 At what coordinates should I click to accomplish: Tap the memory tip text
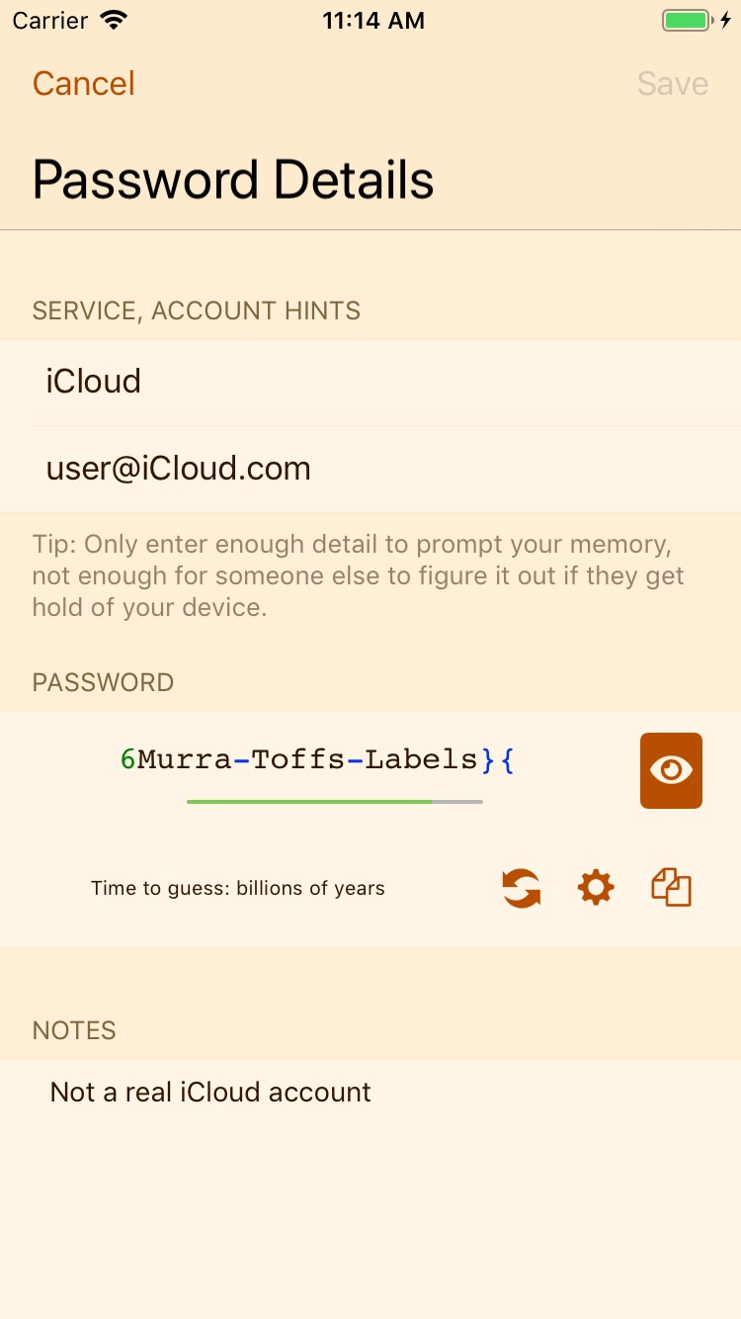tap(359, 575)
